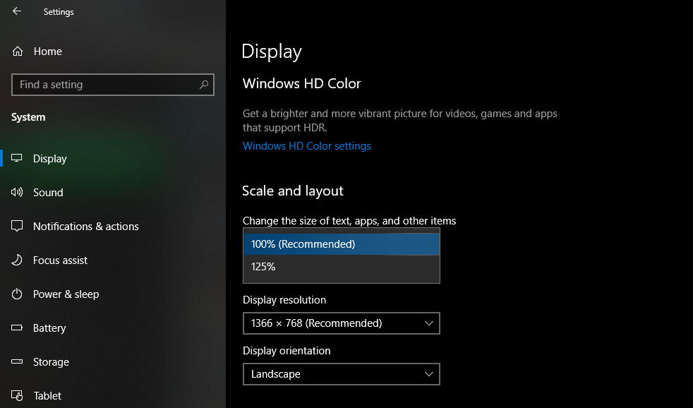
Task: Click the Scale and layout heading
Action: click(293, 191)
